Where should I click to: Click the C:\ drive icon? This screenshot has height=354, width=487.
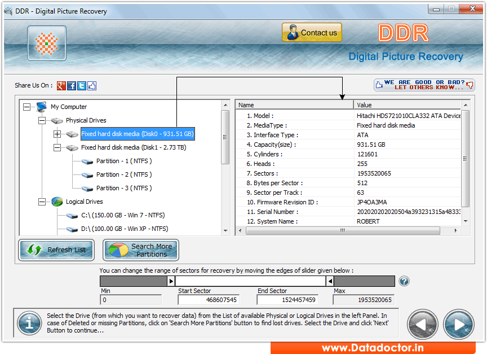[x=72, y=216]
